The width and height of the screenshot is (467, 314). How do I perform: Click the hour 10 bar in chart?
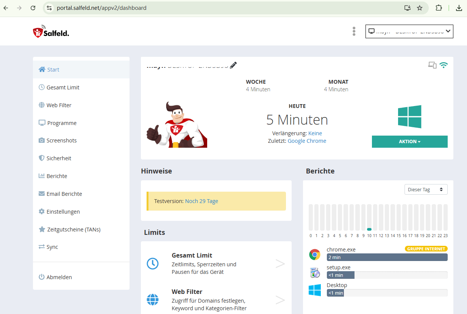(x=369, y=218)
